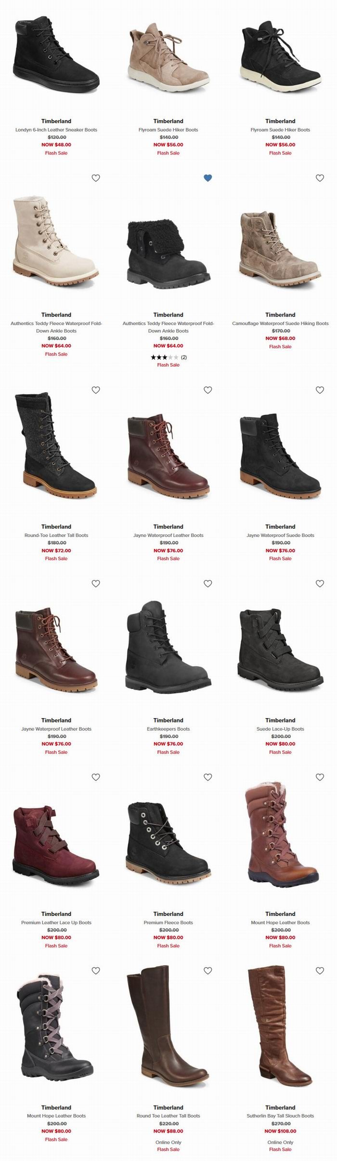This screenshot has height=1161, width=337.
Task: Save the Earthkeepers Boots to favorites
Action: coord(208,584)
